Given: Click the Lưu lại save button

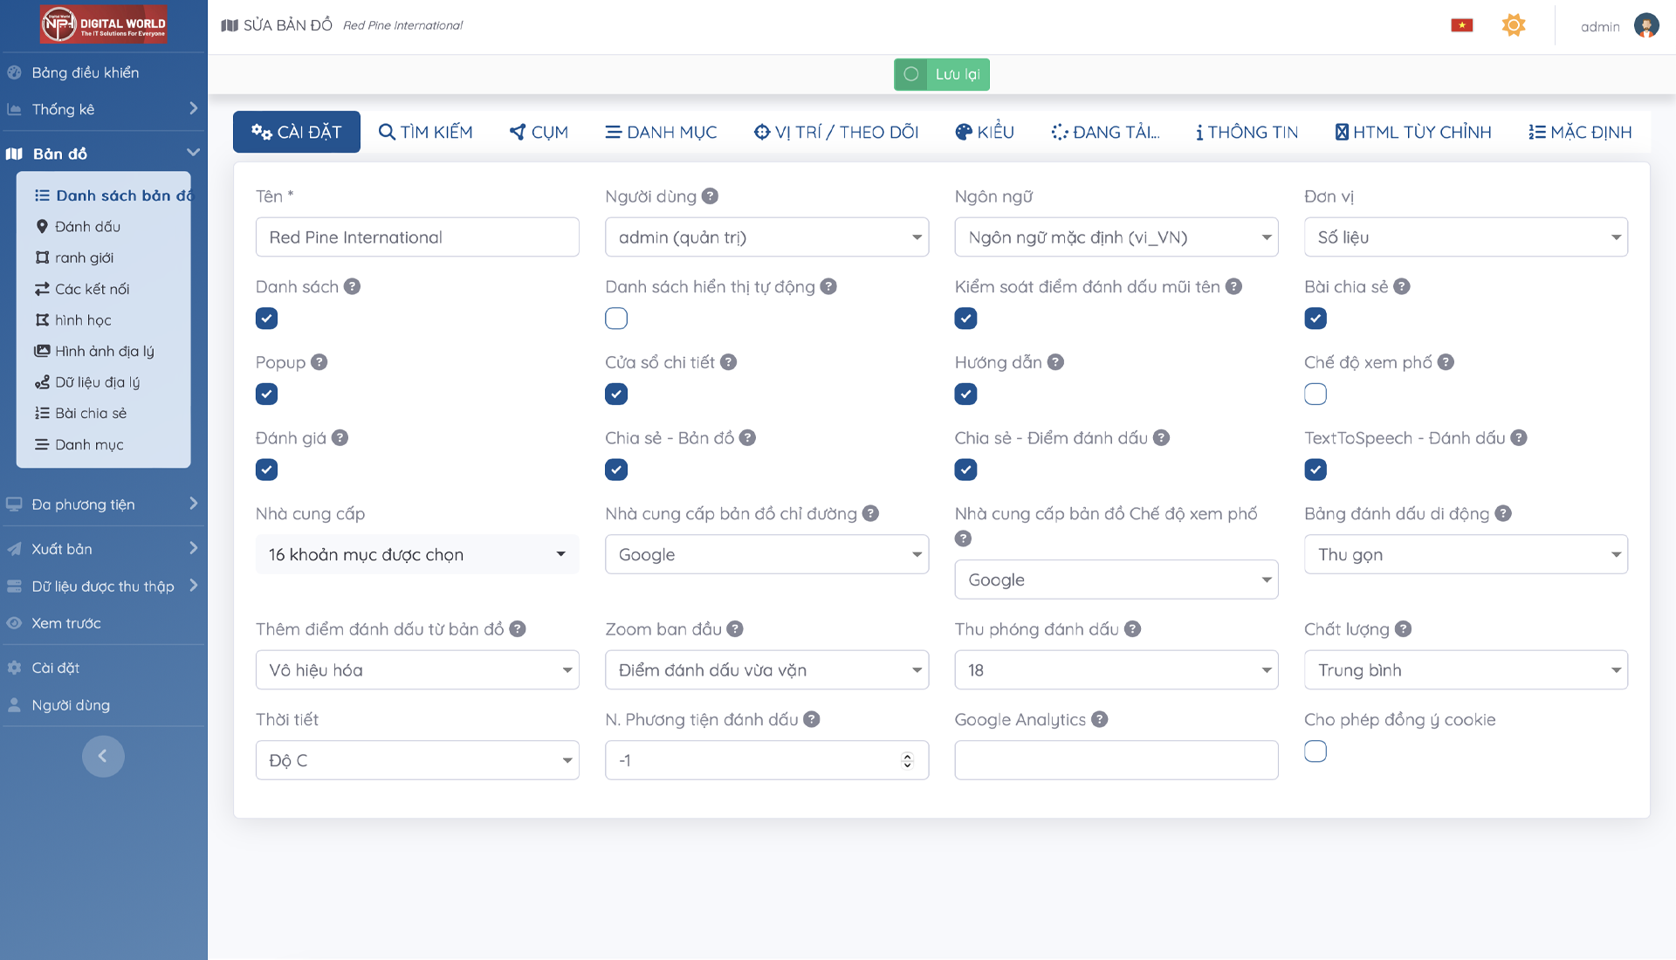Looking at the screenshot, I should point(941,74).
